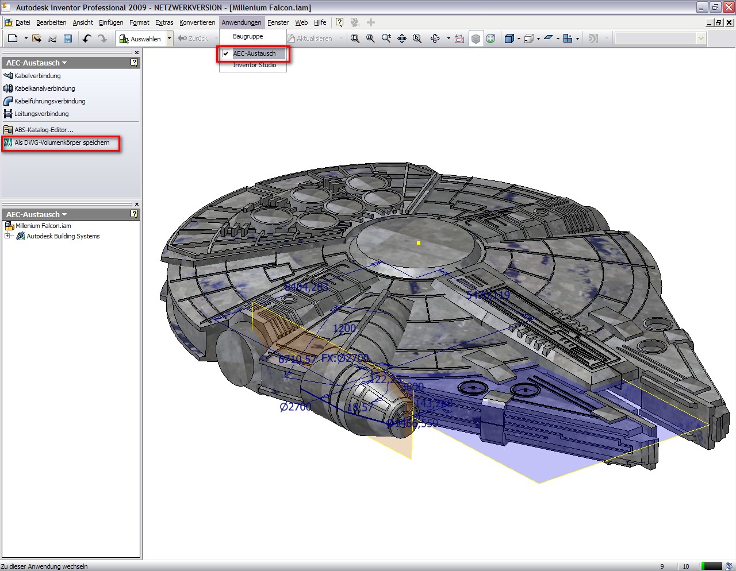Open the Fenster menu
736x571 pixels.
tap(278, 22)
